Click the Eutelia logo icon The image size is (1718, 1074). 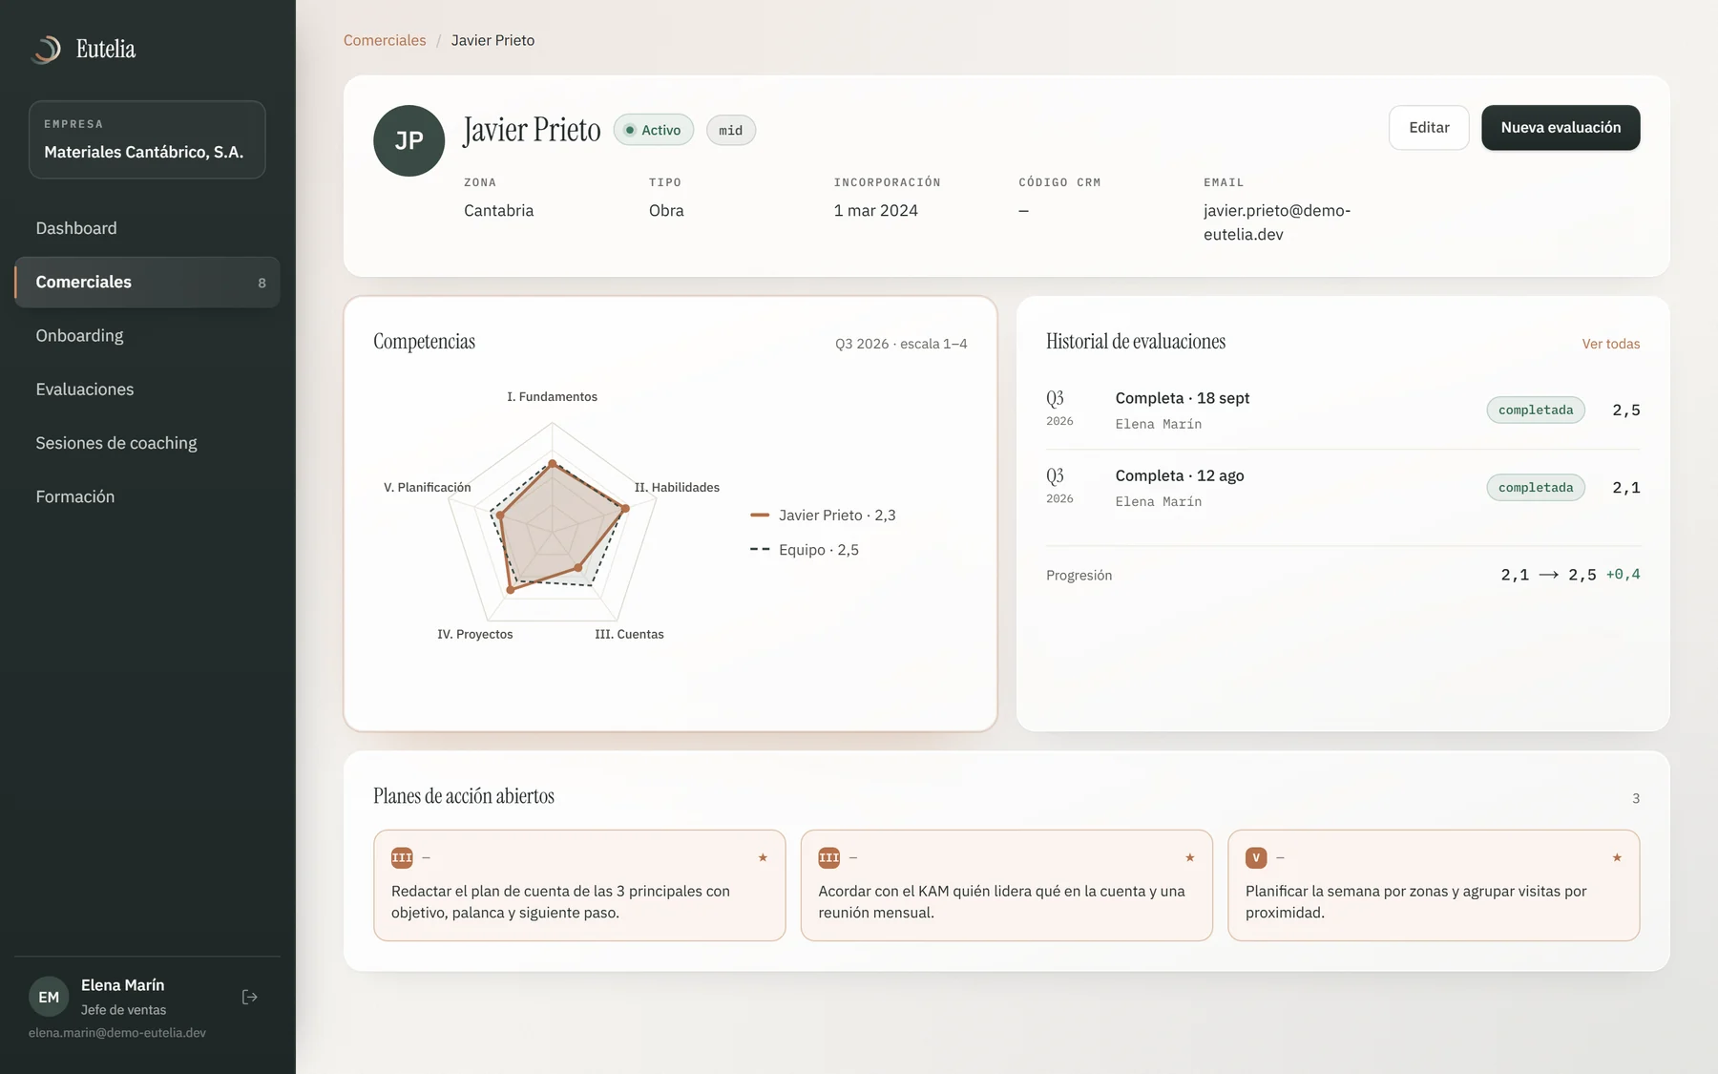click(46, 49)
